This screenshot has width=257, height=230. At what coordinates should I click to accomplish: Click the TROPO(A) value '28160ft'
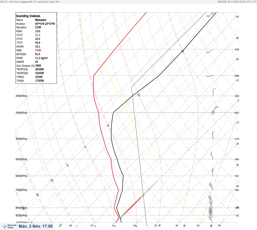[39, 69]
